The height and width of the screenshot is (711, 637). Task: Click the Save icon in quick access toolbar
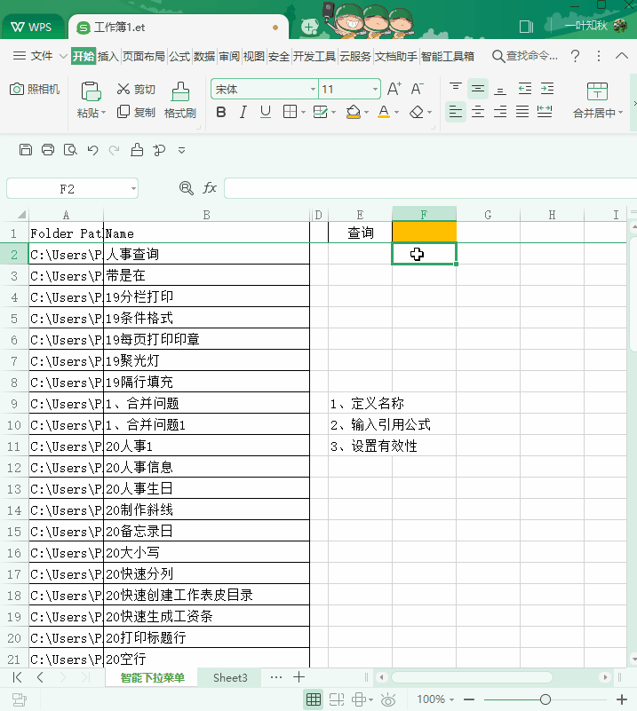[26, 149]
